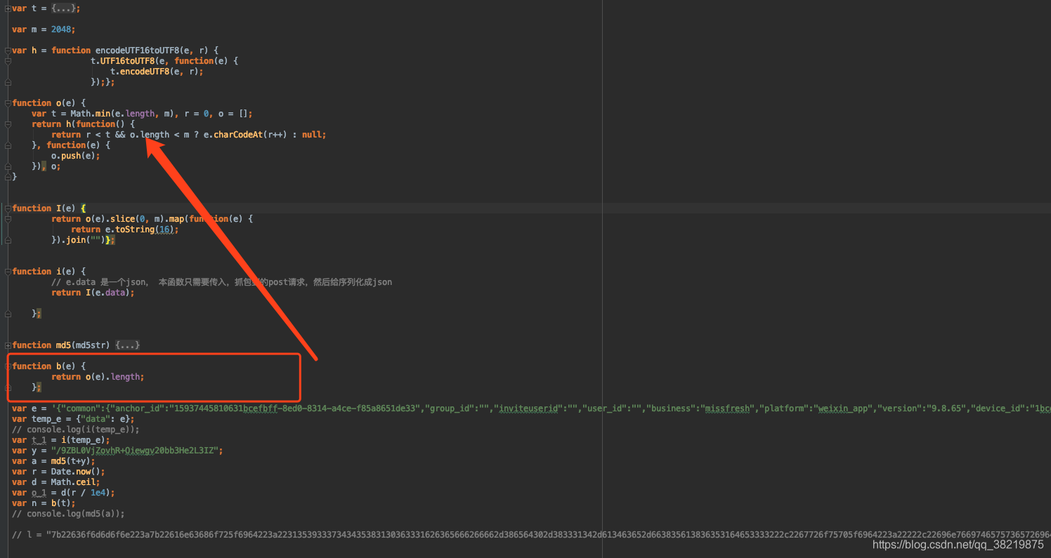
Task: Click the commented console.log(i(temp_e)) line
Action: click(76, 430)
